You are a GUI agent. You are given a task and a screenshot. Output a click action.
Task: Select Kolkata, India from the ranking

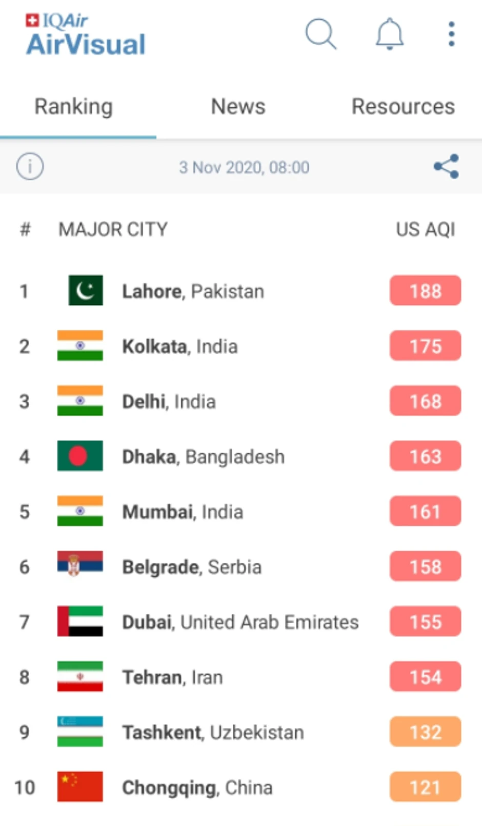point(179,347)
